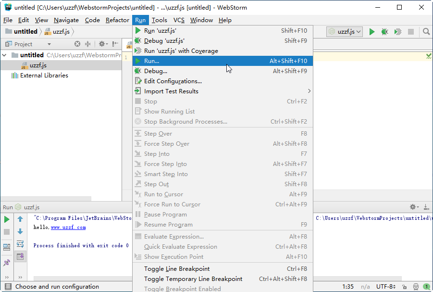The width and height of the screenshot is (433, 292).
Task: Select External Libraries in the project tree
Action: [x=44, y=76]
